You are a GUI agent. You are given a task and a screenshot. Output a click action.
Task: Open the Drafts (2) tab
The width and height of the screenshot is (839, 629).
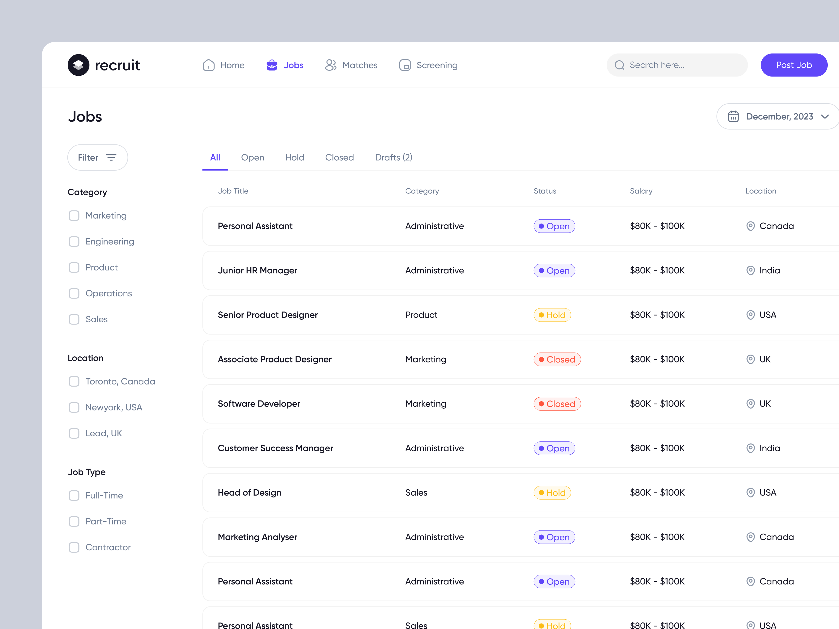click(393, 157)
